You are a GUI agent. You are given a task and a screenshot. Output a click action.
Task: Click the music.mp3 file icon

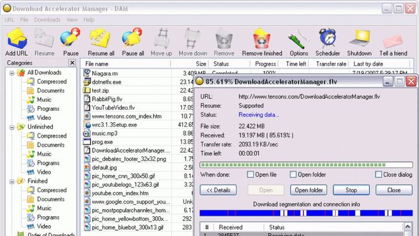coord(87,133)
